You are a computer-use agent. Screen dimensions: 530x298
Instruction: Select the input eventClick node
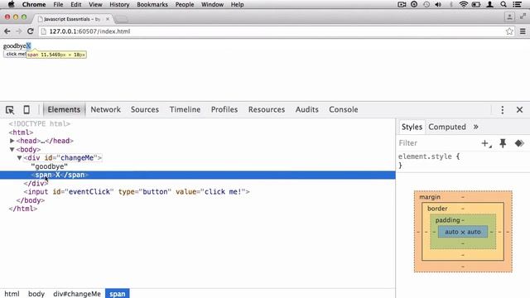(x=137, y=192)
